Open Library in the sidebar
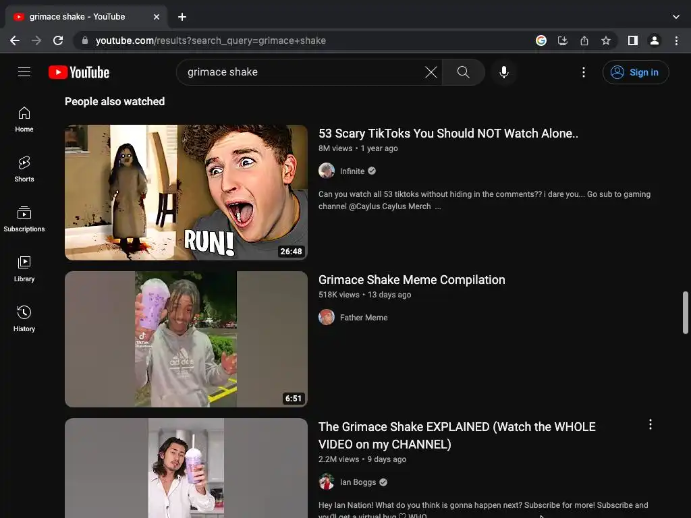Screen dimensions: 691x518 point(24,268)
